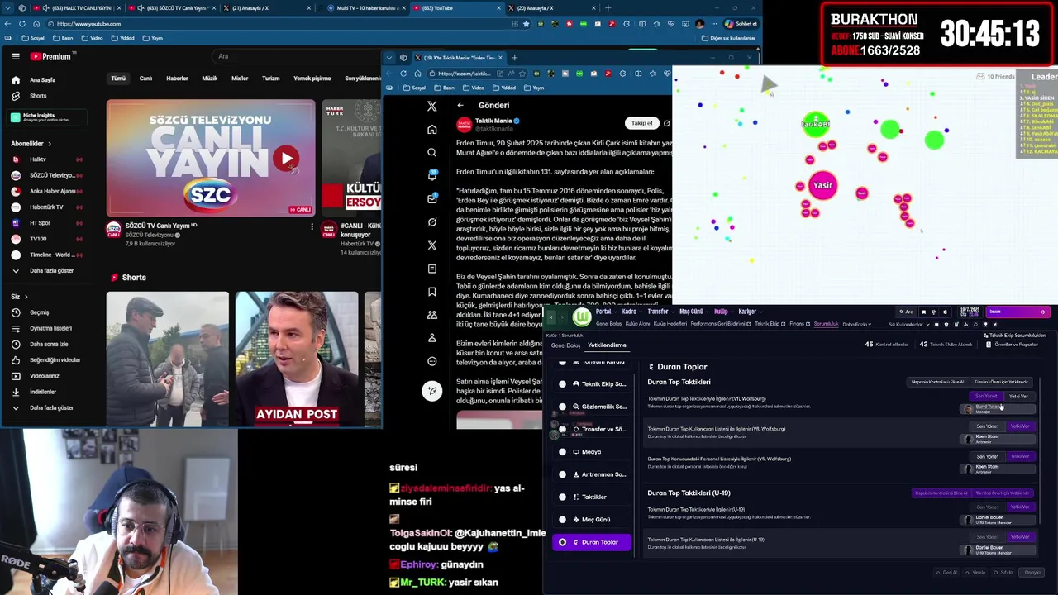Select the Antrenman So... responsibility option
This screenshot has height=595, width=1058.
click(x=591, y=474)
